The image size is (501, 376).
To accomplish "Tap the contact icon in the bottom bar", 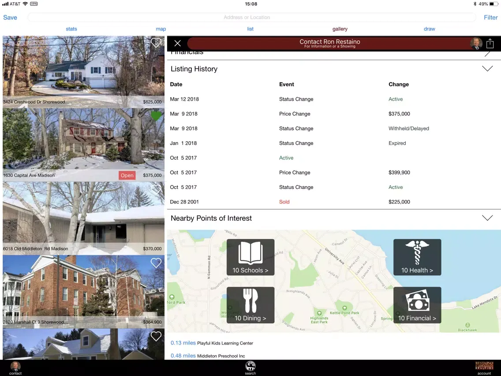I will coord(15,368).
